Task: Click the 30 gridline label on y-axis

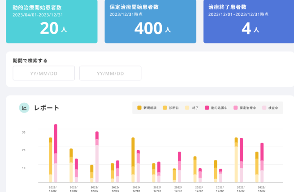Action: [x=23, y=132]
